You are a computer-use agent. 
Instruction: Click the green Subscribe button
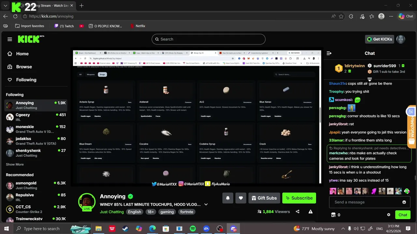299,198
